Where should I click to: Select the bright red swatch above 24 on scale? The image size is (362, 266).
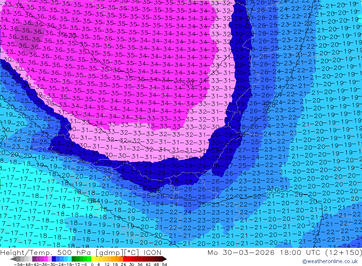tap(125, 259)
